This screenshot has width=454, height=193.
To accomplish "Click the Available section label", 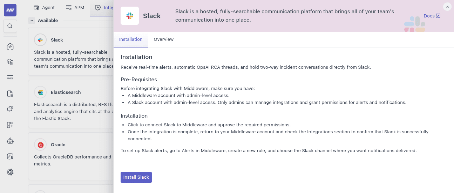I will [x=48, y=21].
